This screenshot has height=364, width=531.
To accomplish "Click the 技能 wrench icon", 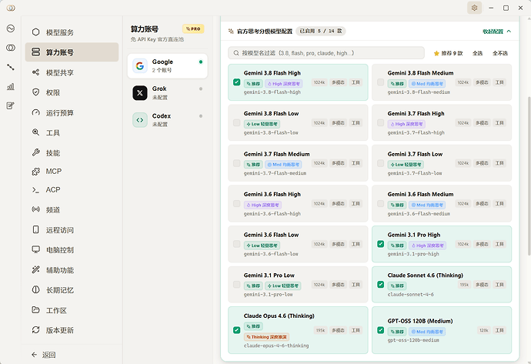I will click(35, 152).
